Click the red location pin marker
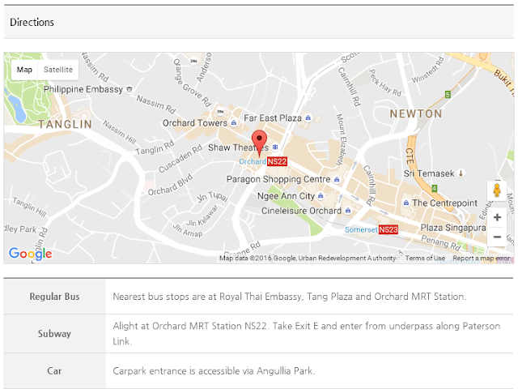 259,143
